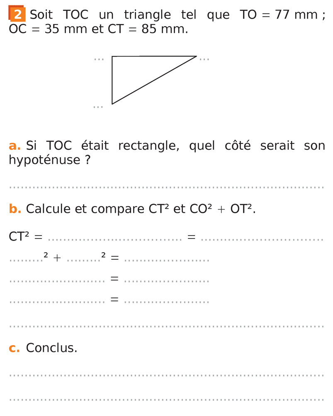
Task: Click the orange exercise number 2 badge
Action: [17, 15]
